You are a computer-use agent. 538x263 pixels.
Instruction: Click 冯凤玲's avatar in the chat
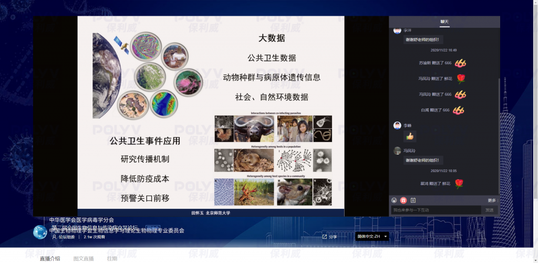(x=397, y=150)
